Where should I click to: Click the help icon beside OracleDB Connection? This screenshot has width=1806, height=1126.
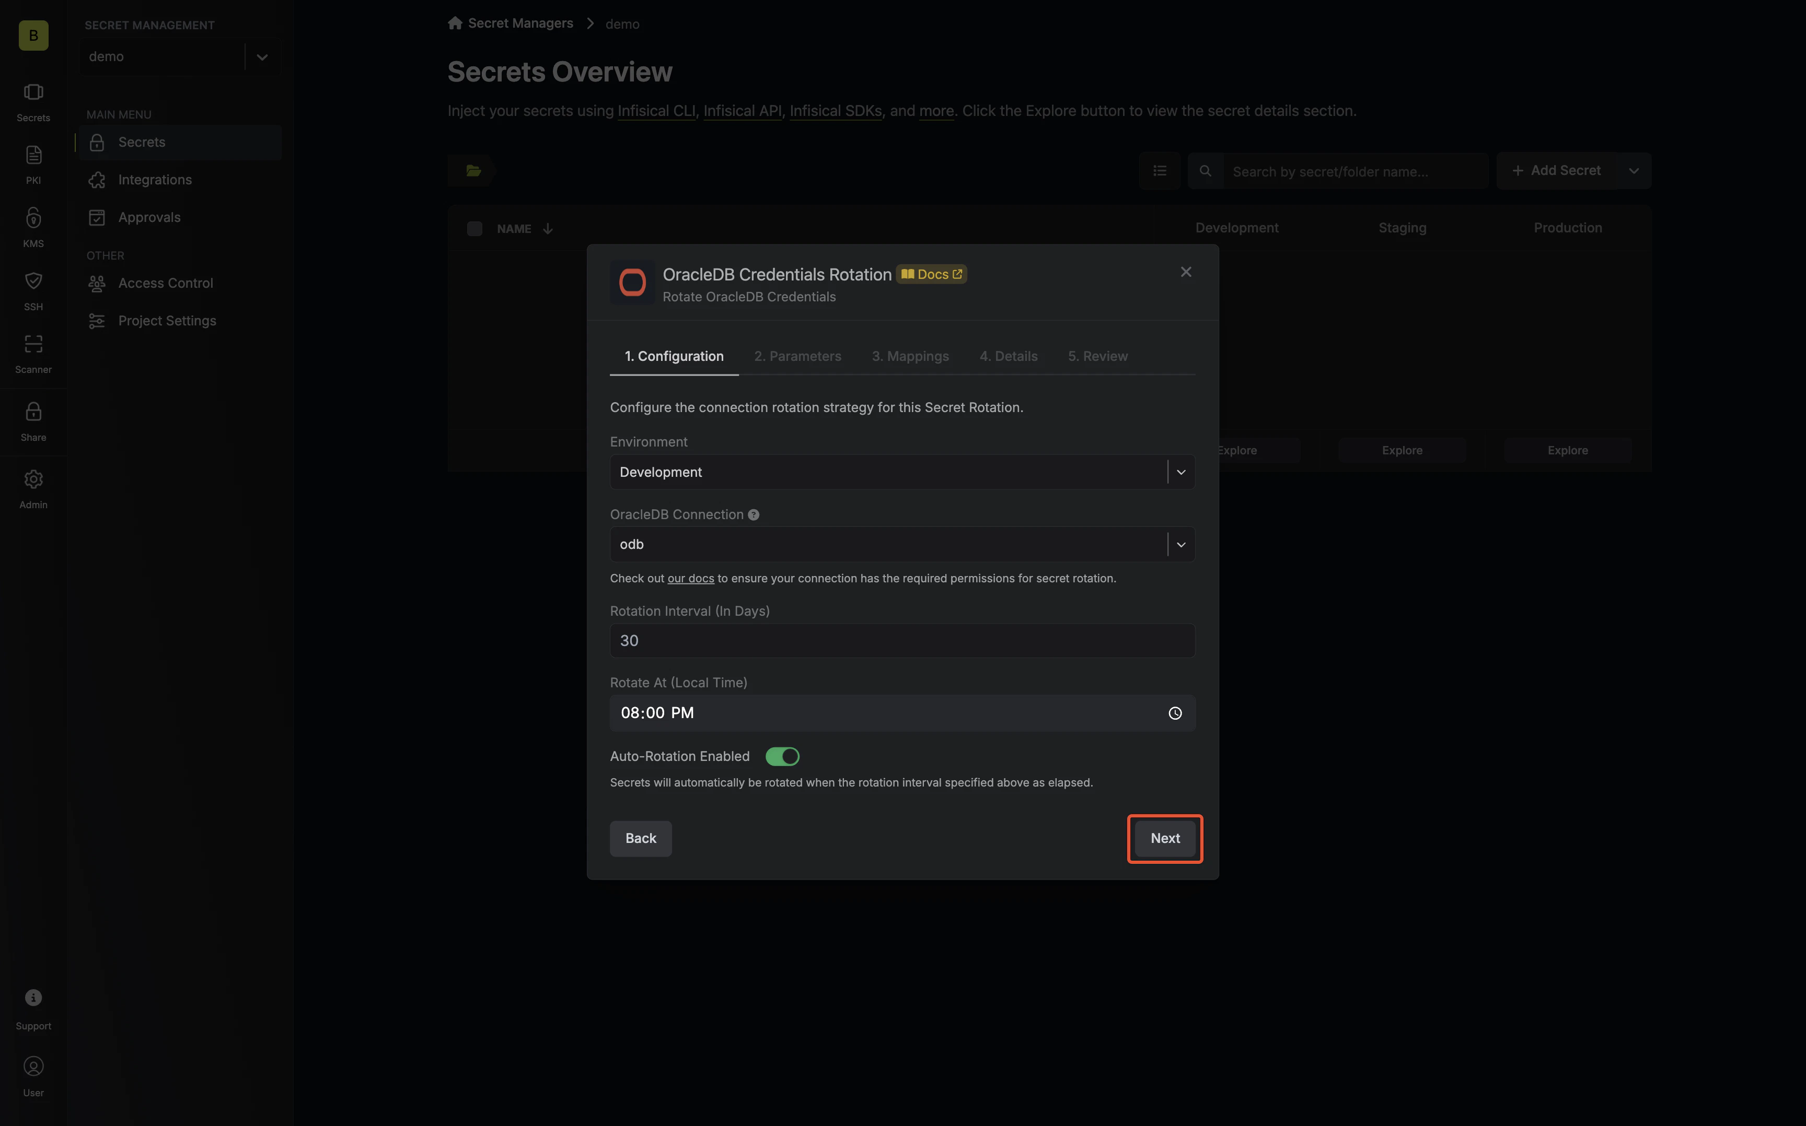753,514
